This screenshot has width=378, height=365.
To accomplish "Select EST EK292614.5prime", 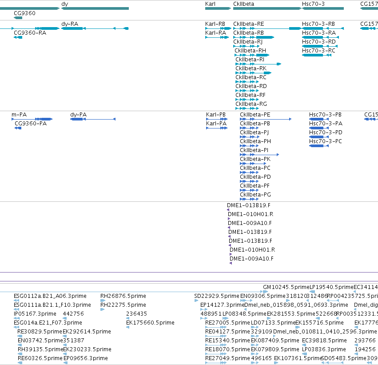I will 65,336.
